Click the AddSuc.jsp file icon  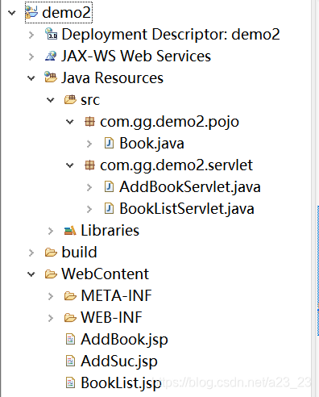point(70,361)
